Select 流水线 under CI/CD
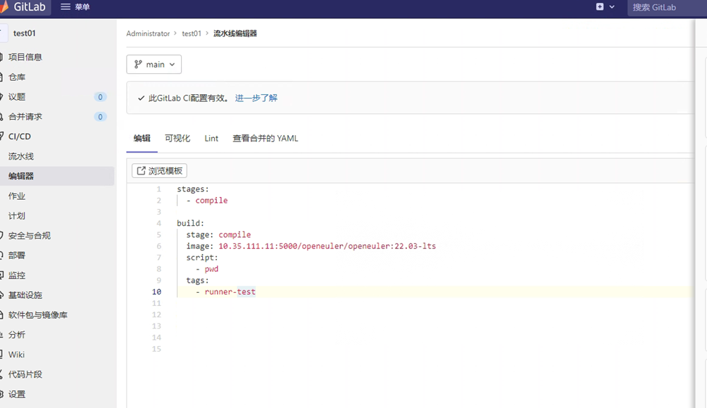The image size is (707, 408). (23, 156)
